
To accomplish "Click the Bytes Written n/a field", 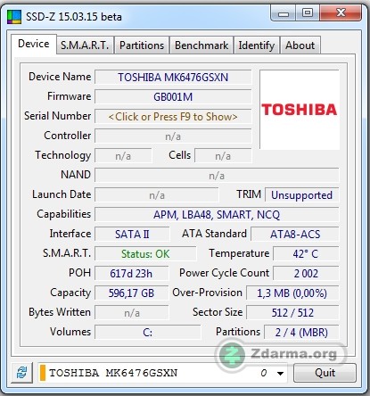I will coord(131,313).
